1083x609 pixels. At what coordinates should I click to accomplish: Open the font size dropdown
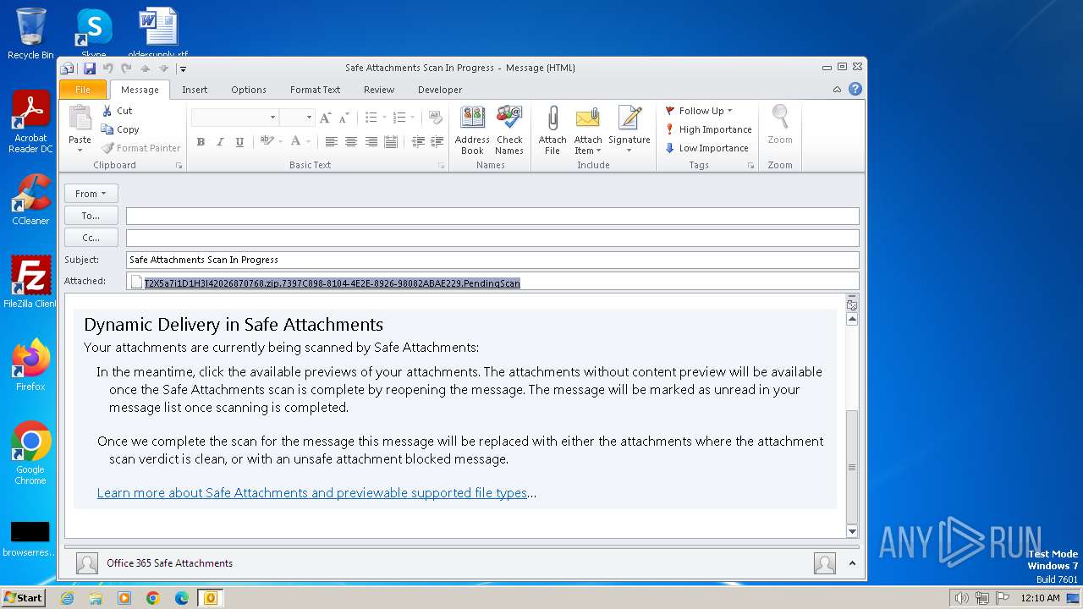(309, 118)
